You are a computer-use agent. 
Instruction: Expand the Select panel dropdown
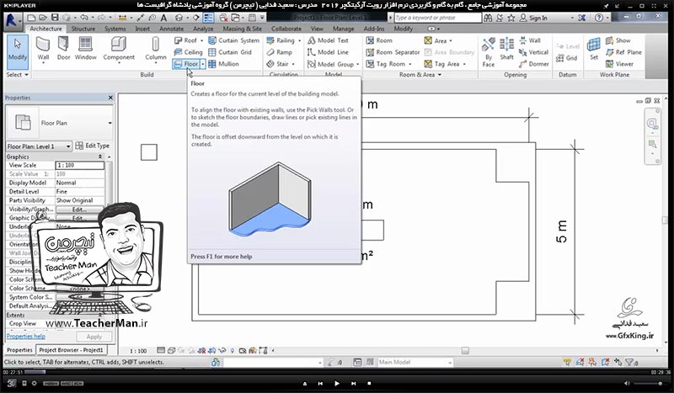(x=17, y=75)
